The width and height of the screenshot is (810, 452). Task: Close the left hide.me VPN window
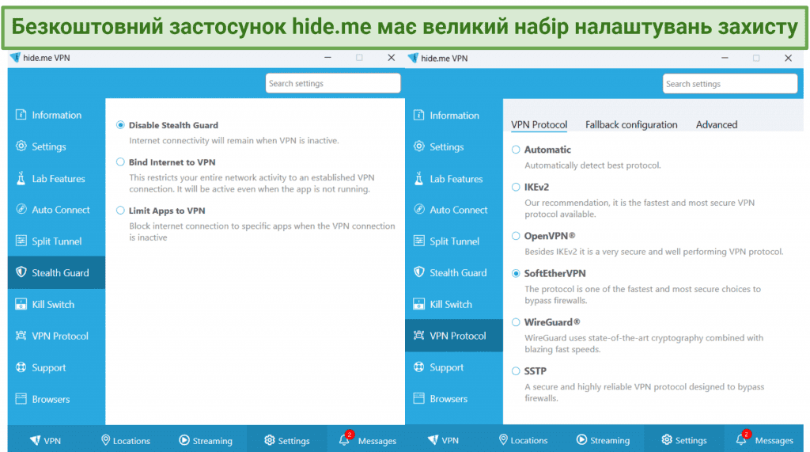click(391, 58)
